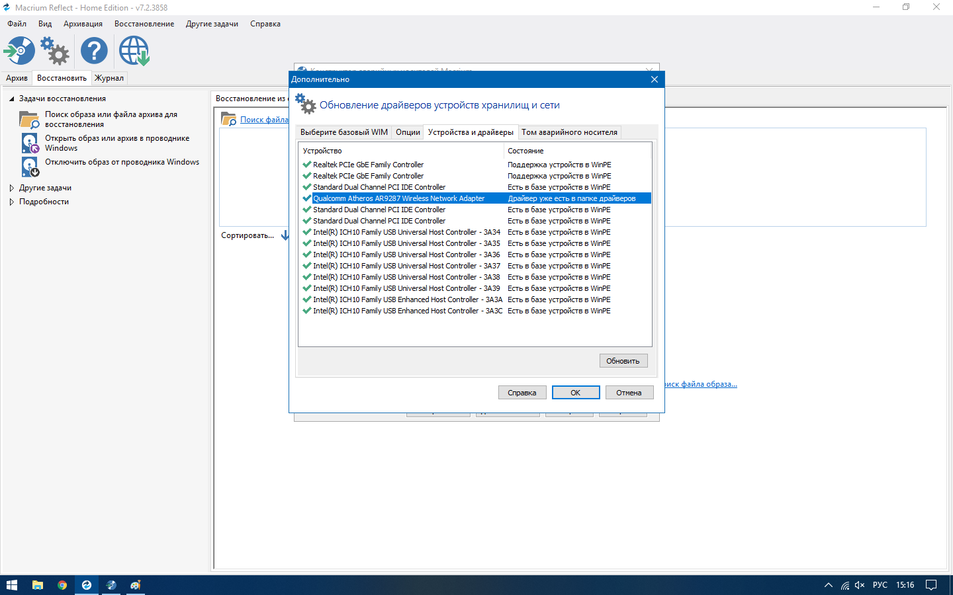This screenshot has width=953, height=595.
Task: Click OK in the driver dialog
Action: click(x=575, y=393)
